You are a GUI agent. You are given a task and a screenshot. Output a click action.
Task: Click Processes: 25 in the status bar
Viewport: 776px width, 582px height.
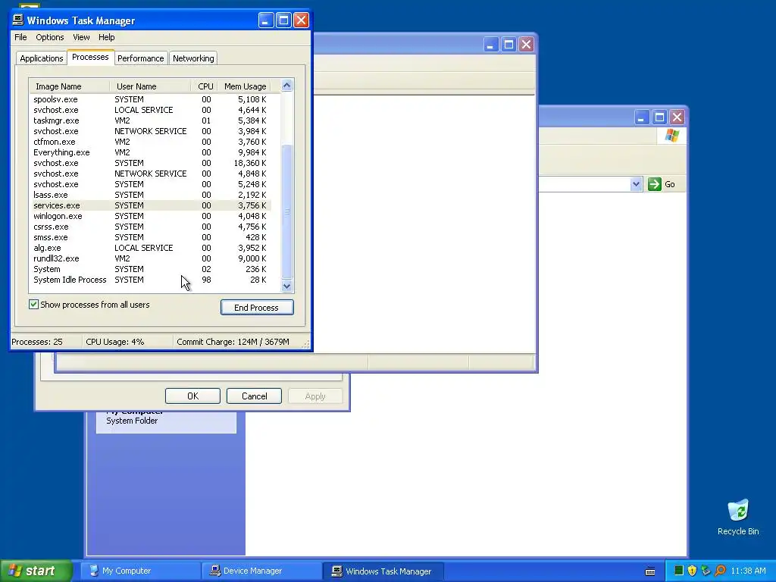(37, 342)
